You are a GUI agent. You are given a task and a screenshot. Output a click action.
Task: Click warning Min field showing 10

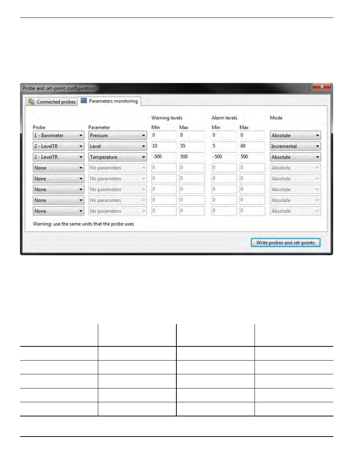pyautogui.click(x=164, y=146)
